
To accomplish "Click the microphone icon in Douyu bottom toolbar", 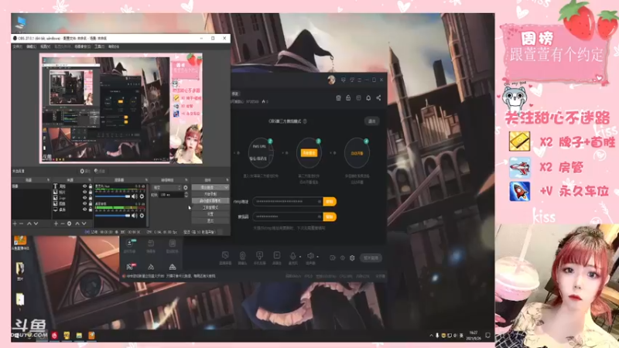I will pyautogui.click(x=293, y=256).
